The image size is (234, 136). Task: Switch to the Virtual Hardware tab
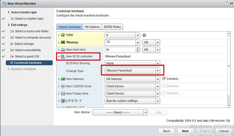click(70, 27)
